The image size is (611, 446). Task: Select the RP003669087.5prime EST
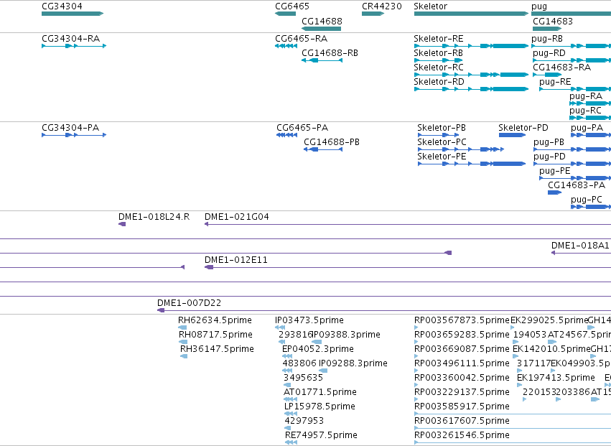tap(416, 357)
